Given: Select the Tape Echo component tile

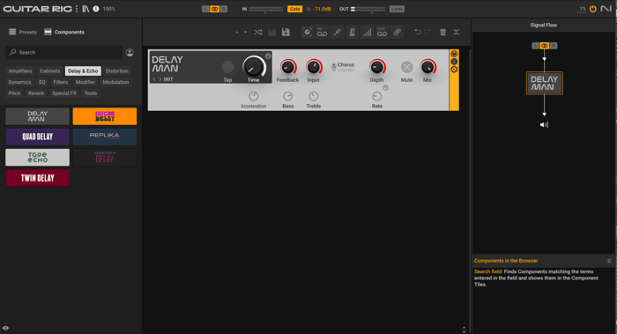Looking at the screenshot, I should coord(37,158).
